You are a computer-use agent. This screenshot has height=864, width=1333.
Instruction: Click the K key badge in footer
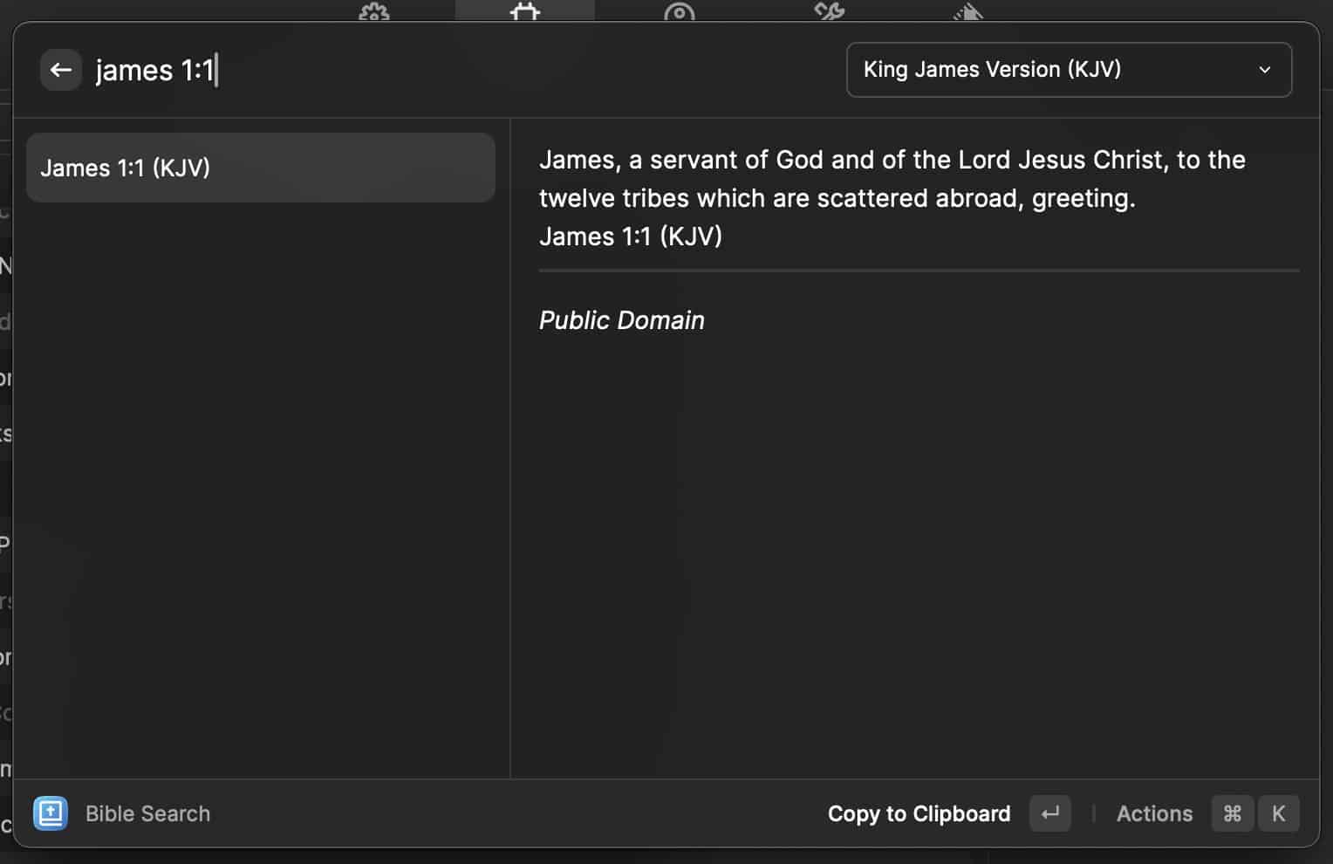(x=1279, y=813)
